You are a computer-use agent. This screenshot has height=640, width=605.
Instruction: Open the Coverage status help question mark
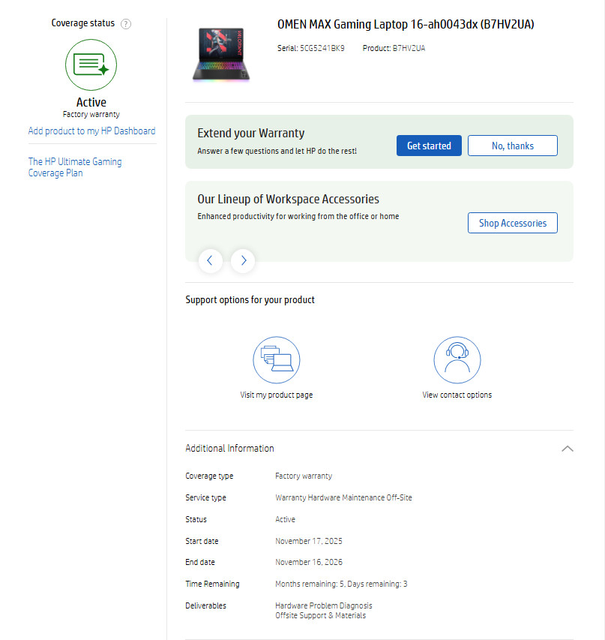(126, 24)
